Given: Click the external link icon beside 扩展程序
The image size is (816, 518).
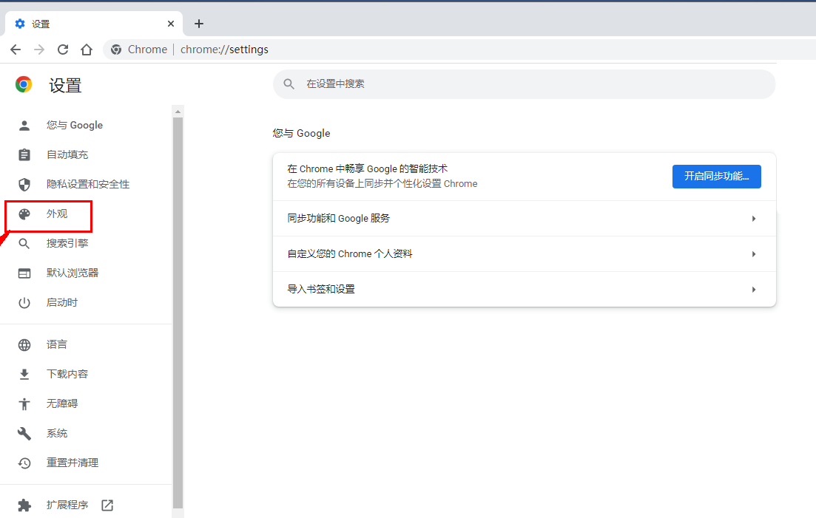Looking at the screenshot, I should (107, 505).
